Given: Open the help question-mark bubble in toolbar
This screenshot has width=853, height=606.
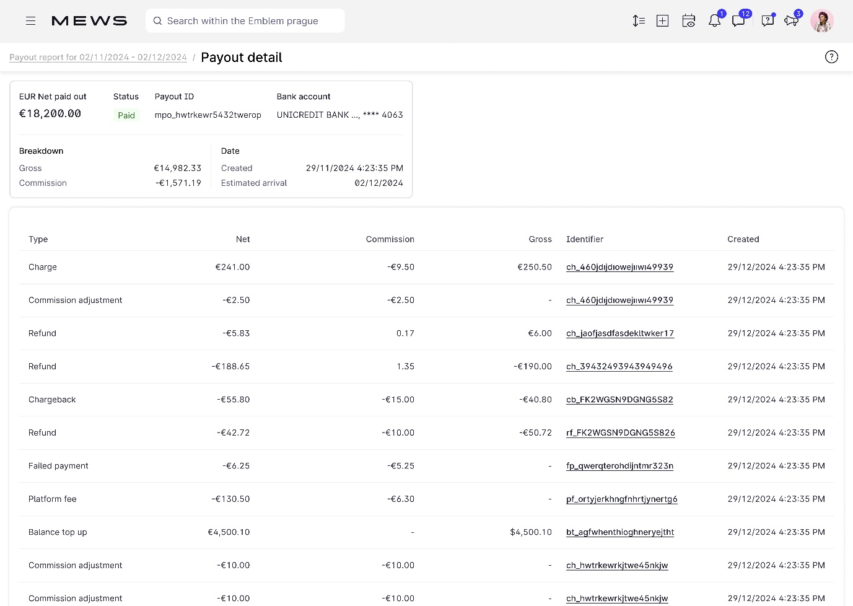Looking at the screenshot, I should [x=767, y=20].
